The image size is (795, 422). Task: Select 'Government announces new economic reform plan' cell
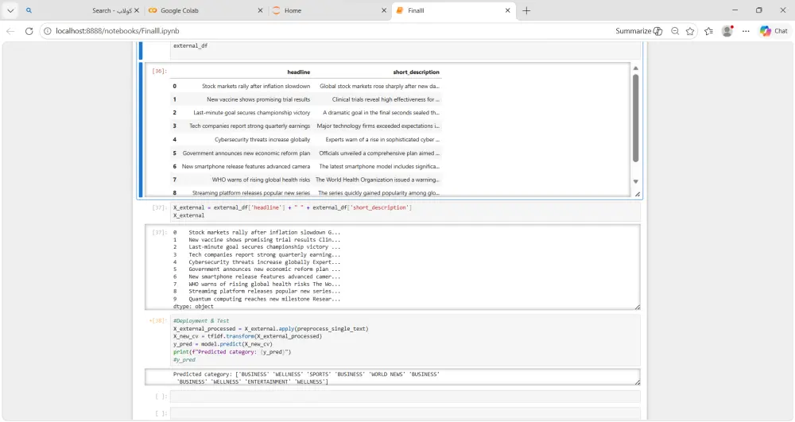pyautogui.click(x=246, y=153)
